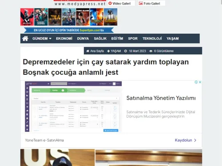The width and height of the screenshot is (222, 166).
Task: Click the Valorant game banner thumbnail
Action: point(27,17)
